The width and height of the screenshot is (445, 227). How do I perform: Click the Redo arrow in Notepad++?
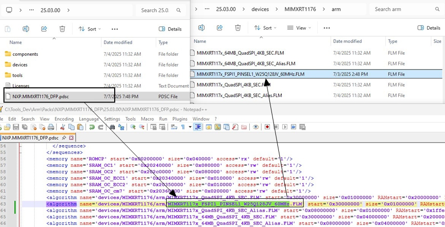[x=100, y=127]
